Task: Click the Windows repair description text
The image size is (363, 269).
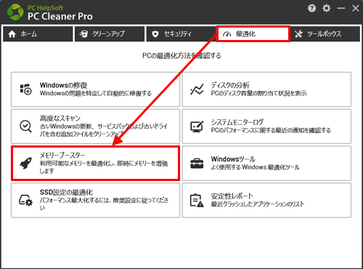Action: pyautogui.click(x=96, y=93)
